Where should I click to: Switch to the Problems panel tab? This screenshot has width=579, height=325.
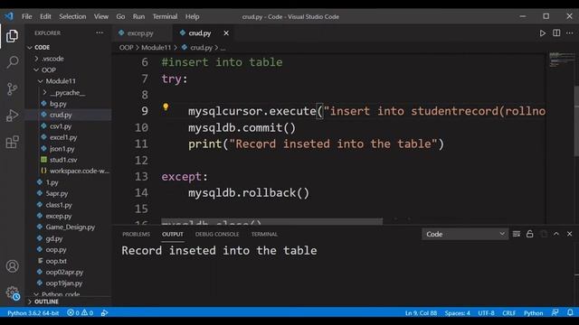[136, 235]
